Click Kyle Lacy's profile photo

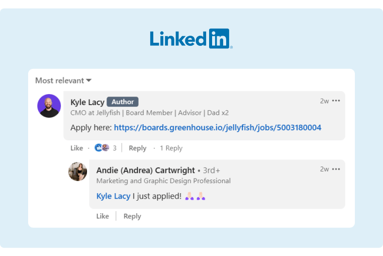49,106
